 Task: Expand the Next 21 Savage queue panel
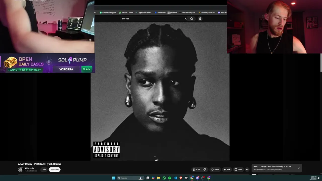[x=299, y=168]
